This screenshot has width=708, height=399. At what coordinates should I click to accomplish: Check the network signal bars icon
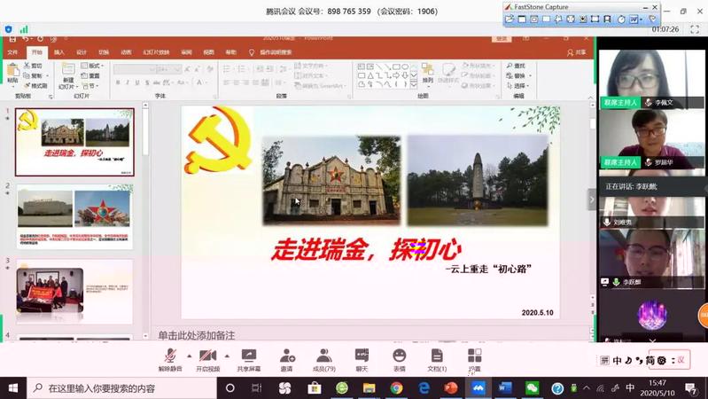tap(24, 29)
